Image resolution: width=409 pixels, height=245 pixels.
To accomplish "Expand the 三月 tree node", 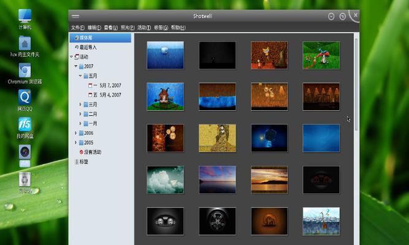I will 80,104.
